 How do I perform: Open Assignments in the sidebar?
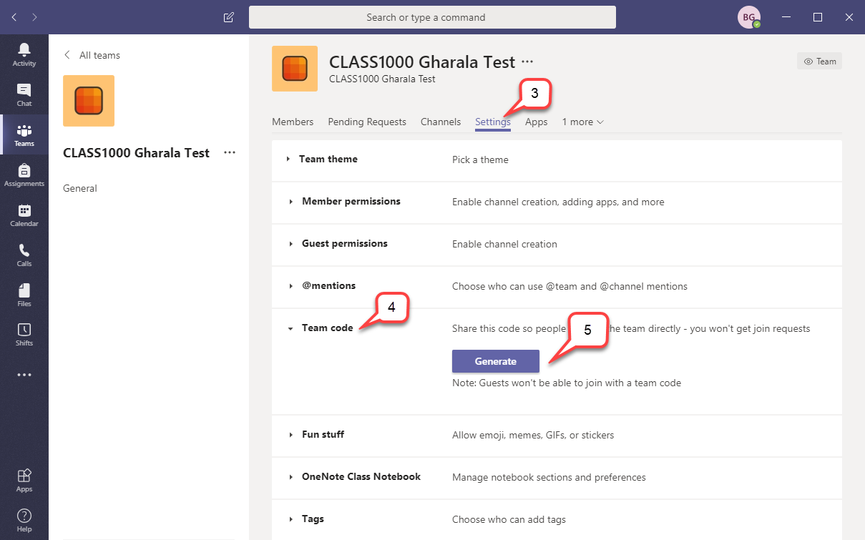pyautogui.click(x=24, y=175)
